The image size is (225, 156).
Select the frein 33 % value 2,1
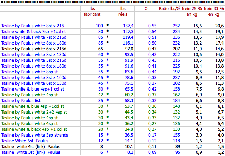221,141
